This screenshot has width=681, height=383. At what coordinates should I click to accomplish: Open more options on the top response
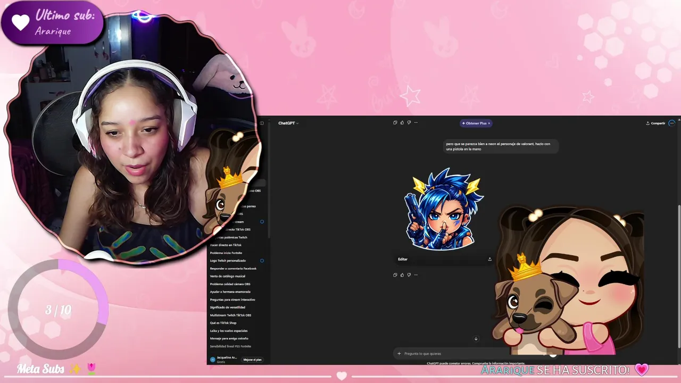pyautogui.click(x=416, y=122)
